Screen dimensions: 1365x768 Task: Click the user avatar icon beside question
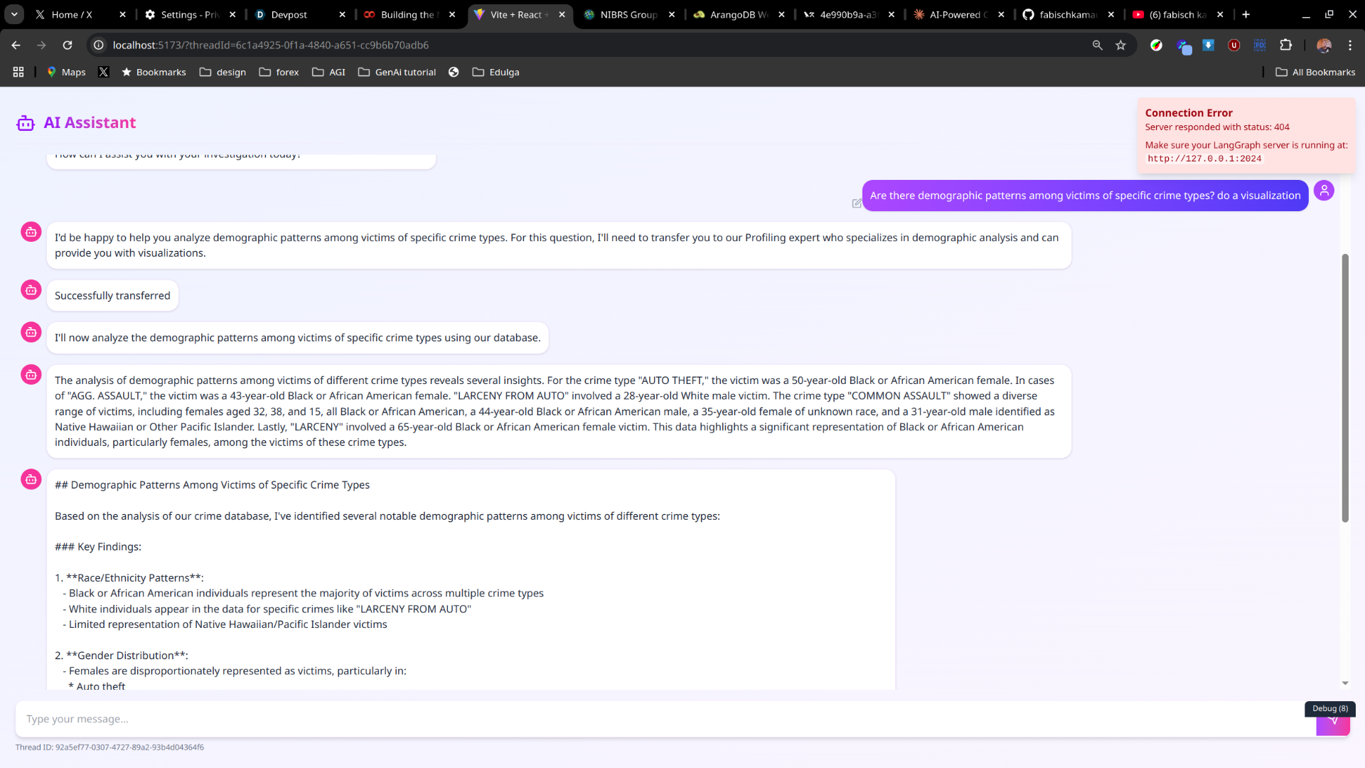click(x=1324, y=191)
